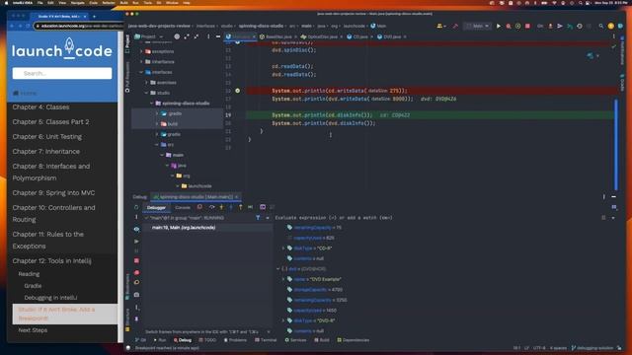Viewport: 632px width, 355px height.
Task: Open the Problems tool window
Action: click(235, 340)
